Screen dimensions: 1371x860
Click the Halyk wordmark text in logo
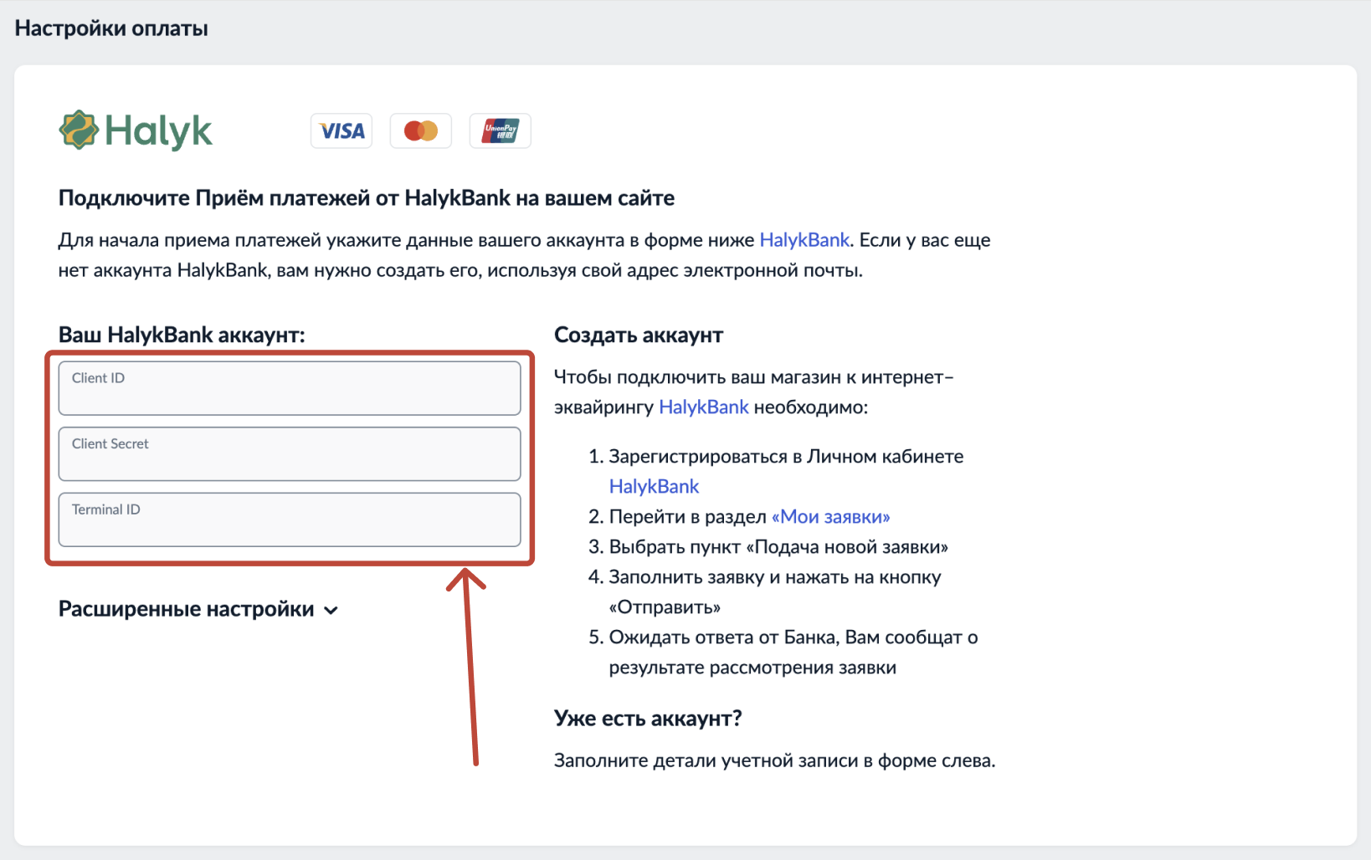point(158,131)
